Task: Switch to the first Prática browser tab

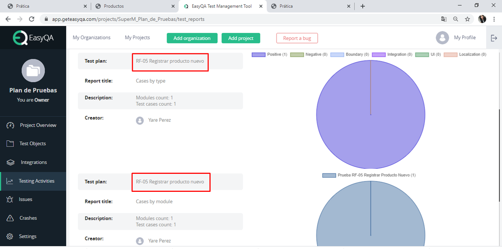Action: click(x=47, y=6)
